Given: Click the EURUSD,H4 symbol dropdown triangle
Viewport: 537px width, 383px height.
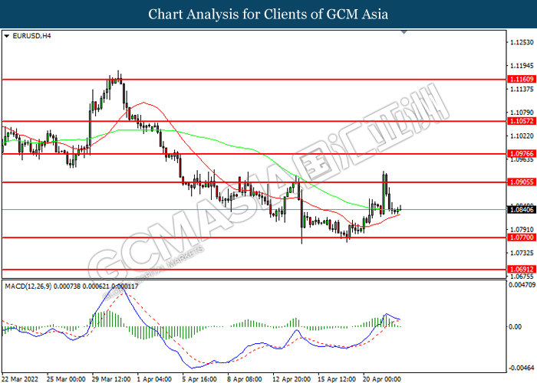Looking at the screenshot, I should 6,36.
